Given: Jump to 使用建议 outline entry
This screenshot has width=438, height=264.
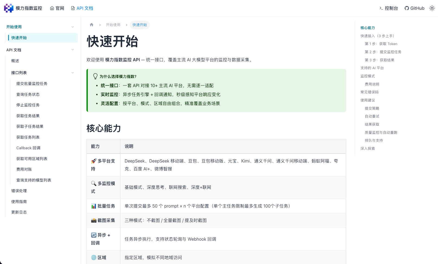Looking at the screenshot, I should [368, 100].
